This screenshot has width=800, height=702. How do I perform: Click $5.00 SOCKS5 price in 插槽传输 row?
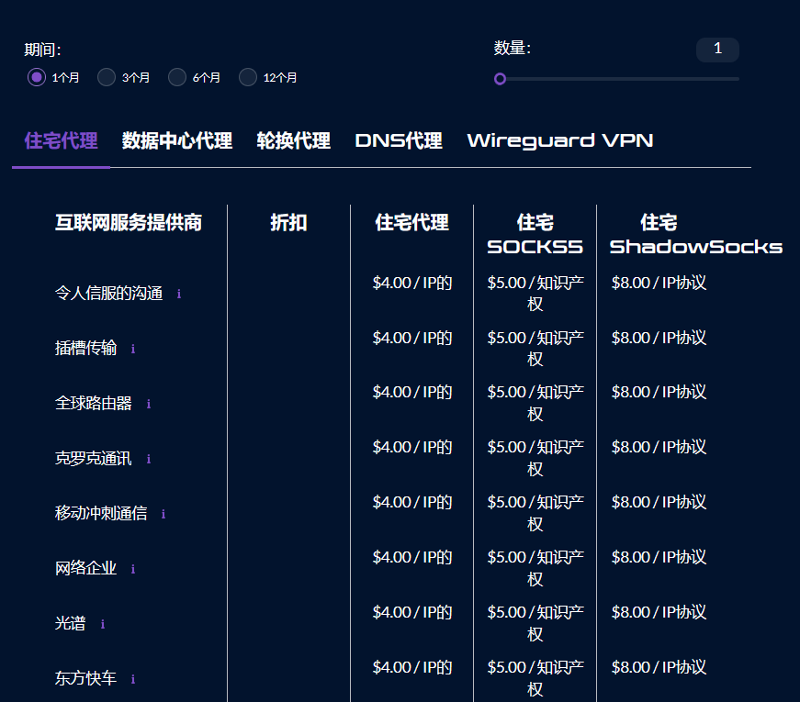pos(535,348)
